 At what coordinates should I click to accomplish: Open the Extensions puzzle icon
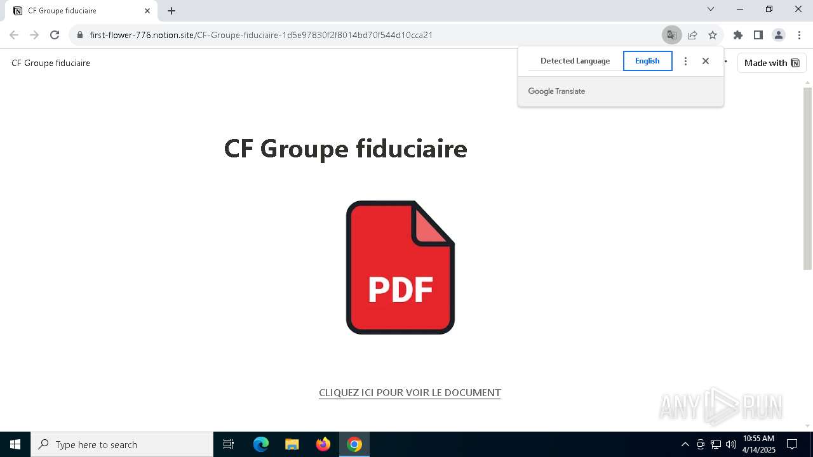738,35
